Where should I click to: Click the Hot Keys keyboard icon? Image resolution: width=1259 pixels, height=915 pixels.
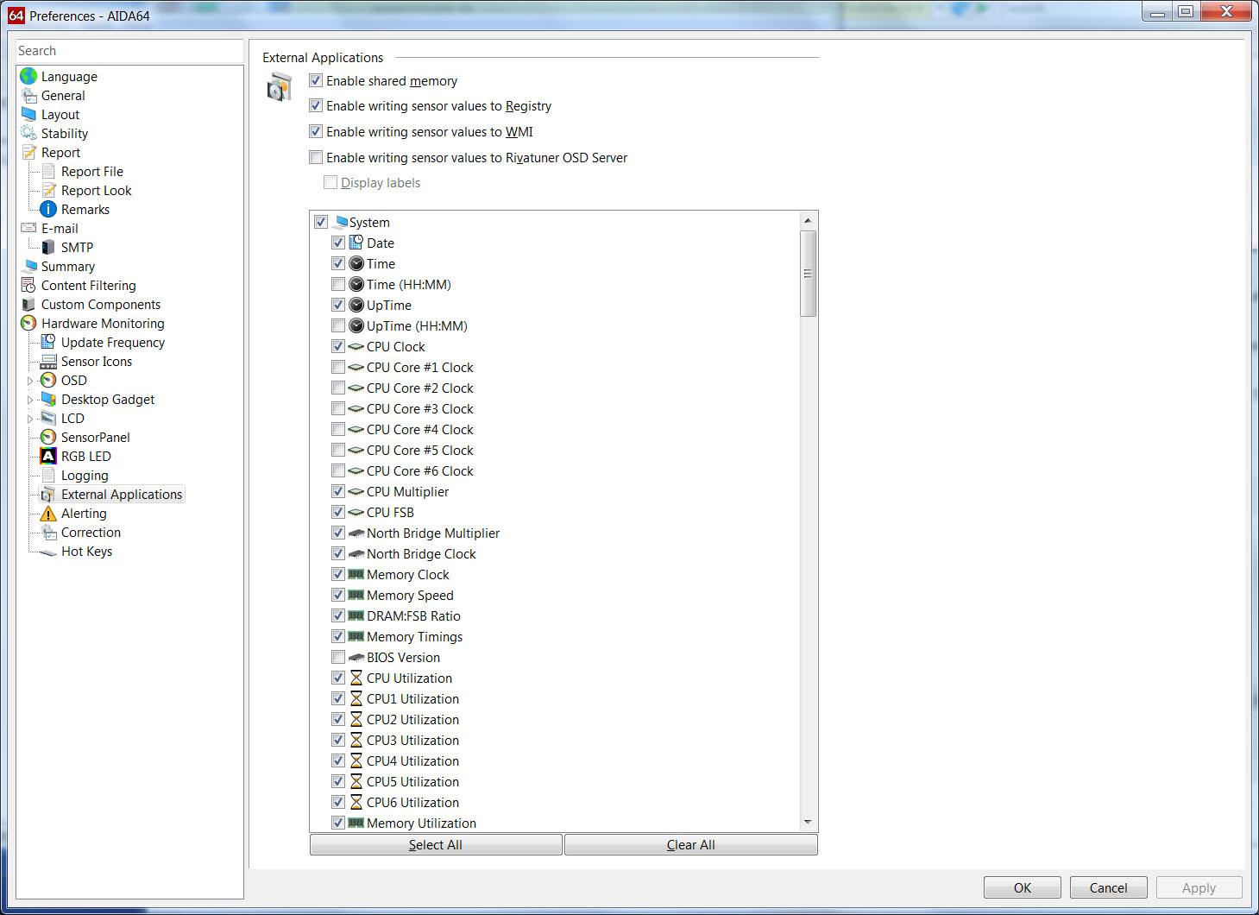(48, 552)
